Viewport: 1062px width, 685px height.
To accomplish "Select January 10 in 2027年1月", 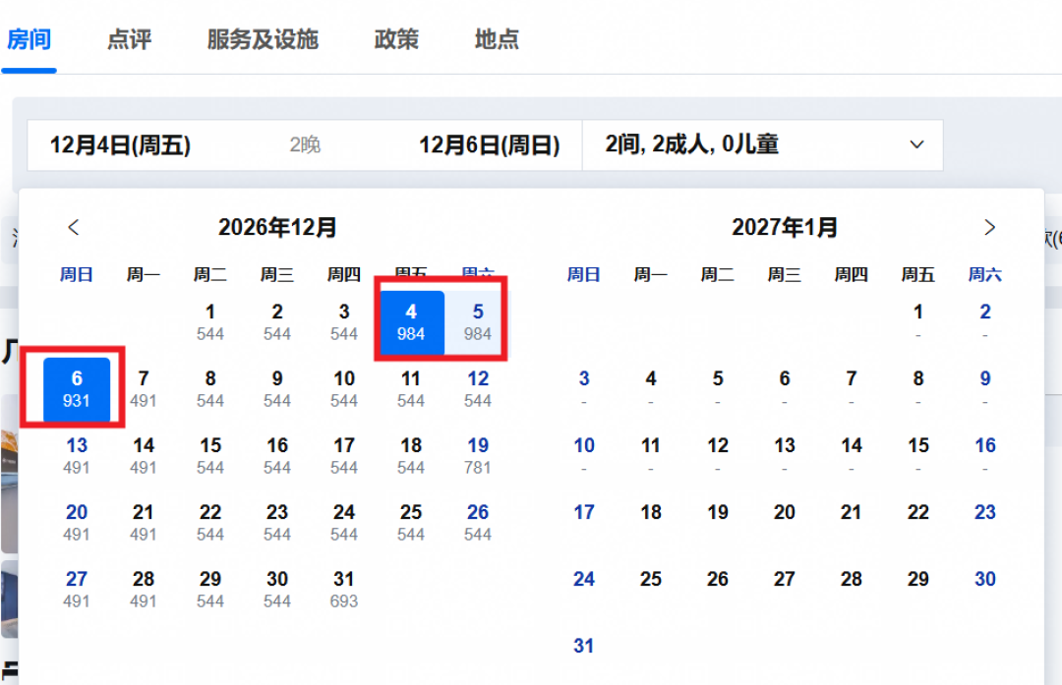I will coord(584,456).
